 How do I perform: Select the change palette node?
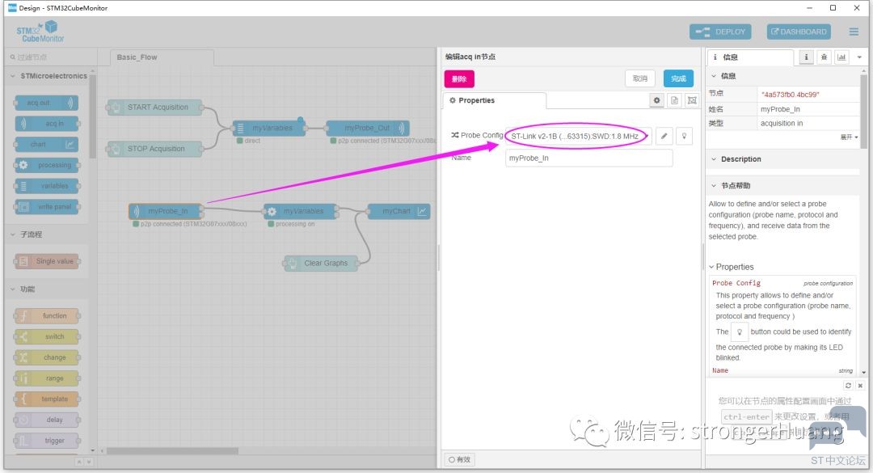click(x=47, y=357)
